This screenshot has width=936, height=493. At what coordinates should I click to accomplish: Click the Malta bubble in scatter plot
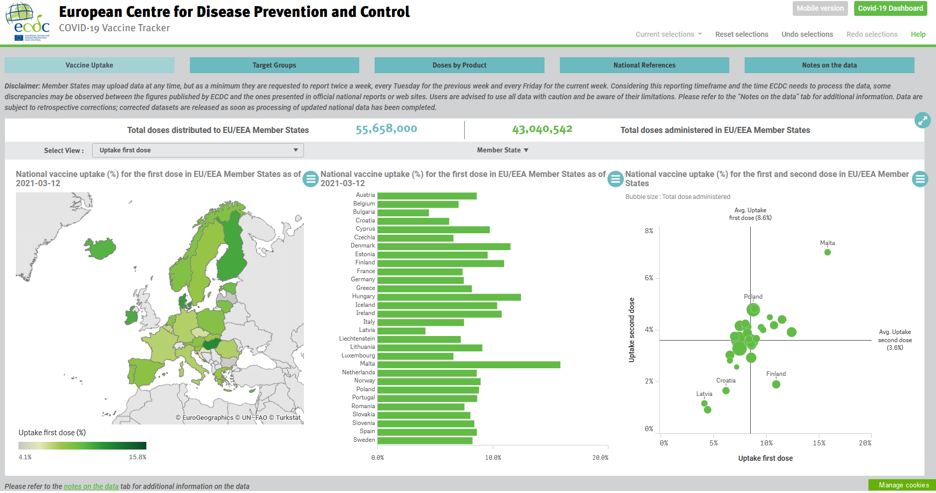pyautogui.click(x=828, y=252)
